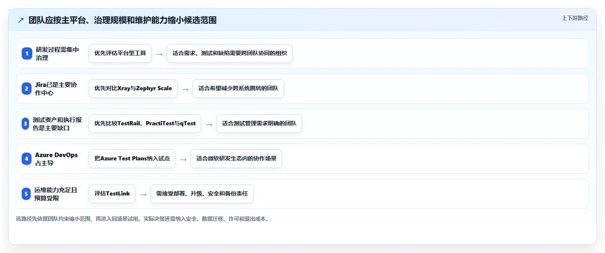Select the number 1 step badge
The image size is (605, 253).
pos(27,53)
